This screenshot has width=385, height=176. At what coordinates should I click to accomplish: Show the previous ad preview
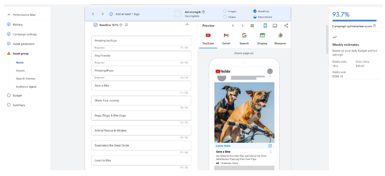click(233, 26)
